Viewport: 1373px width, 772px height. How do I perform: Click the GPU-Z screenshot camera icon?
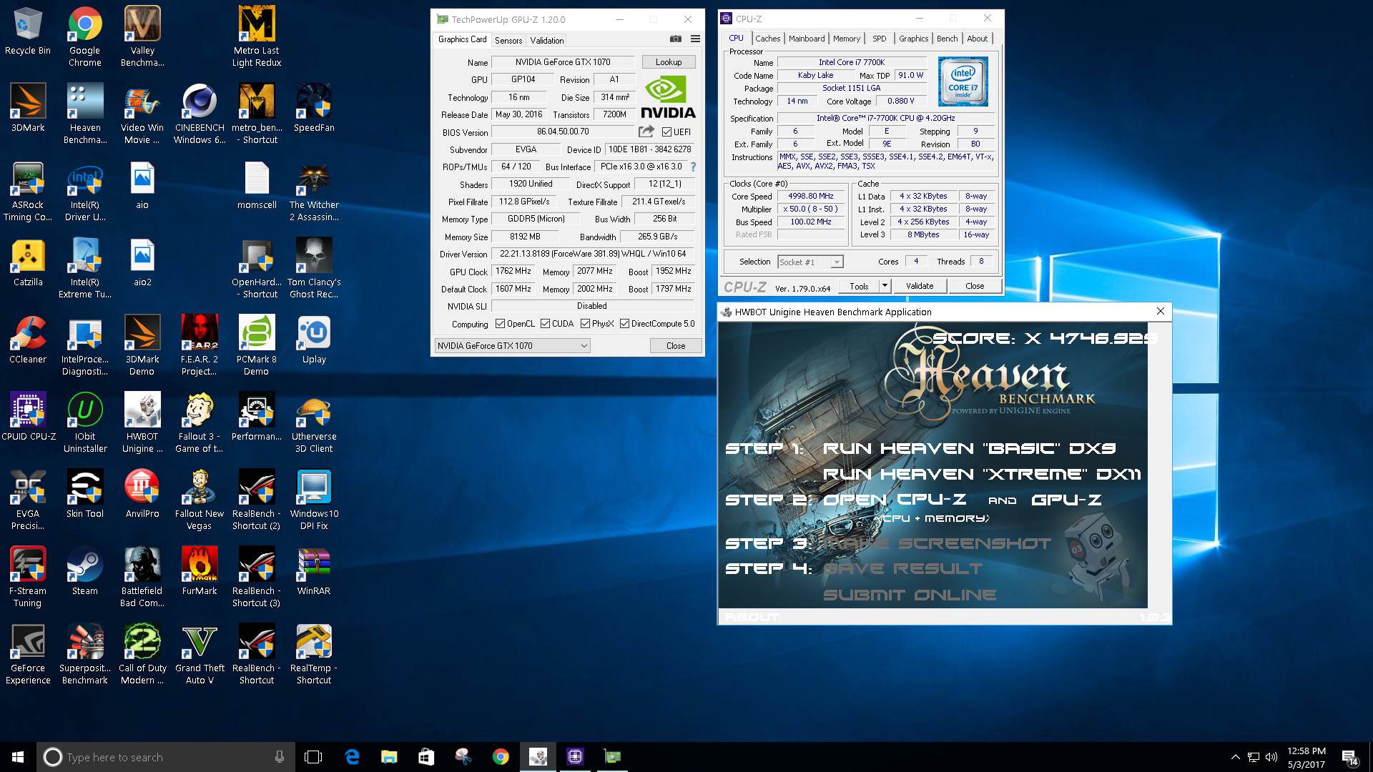click(x=675, y=39)
